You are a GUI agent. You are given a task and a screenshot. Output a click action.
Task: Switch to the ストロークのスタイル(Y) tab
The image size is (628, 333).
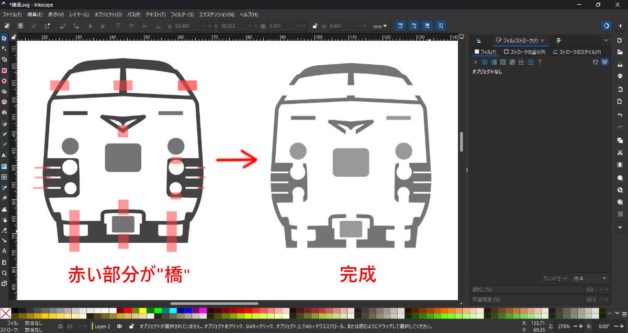576,52
